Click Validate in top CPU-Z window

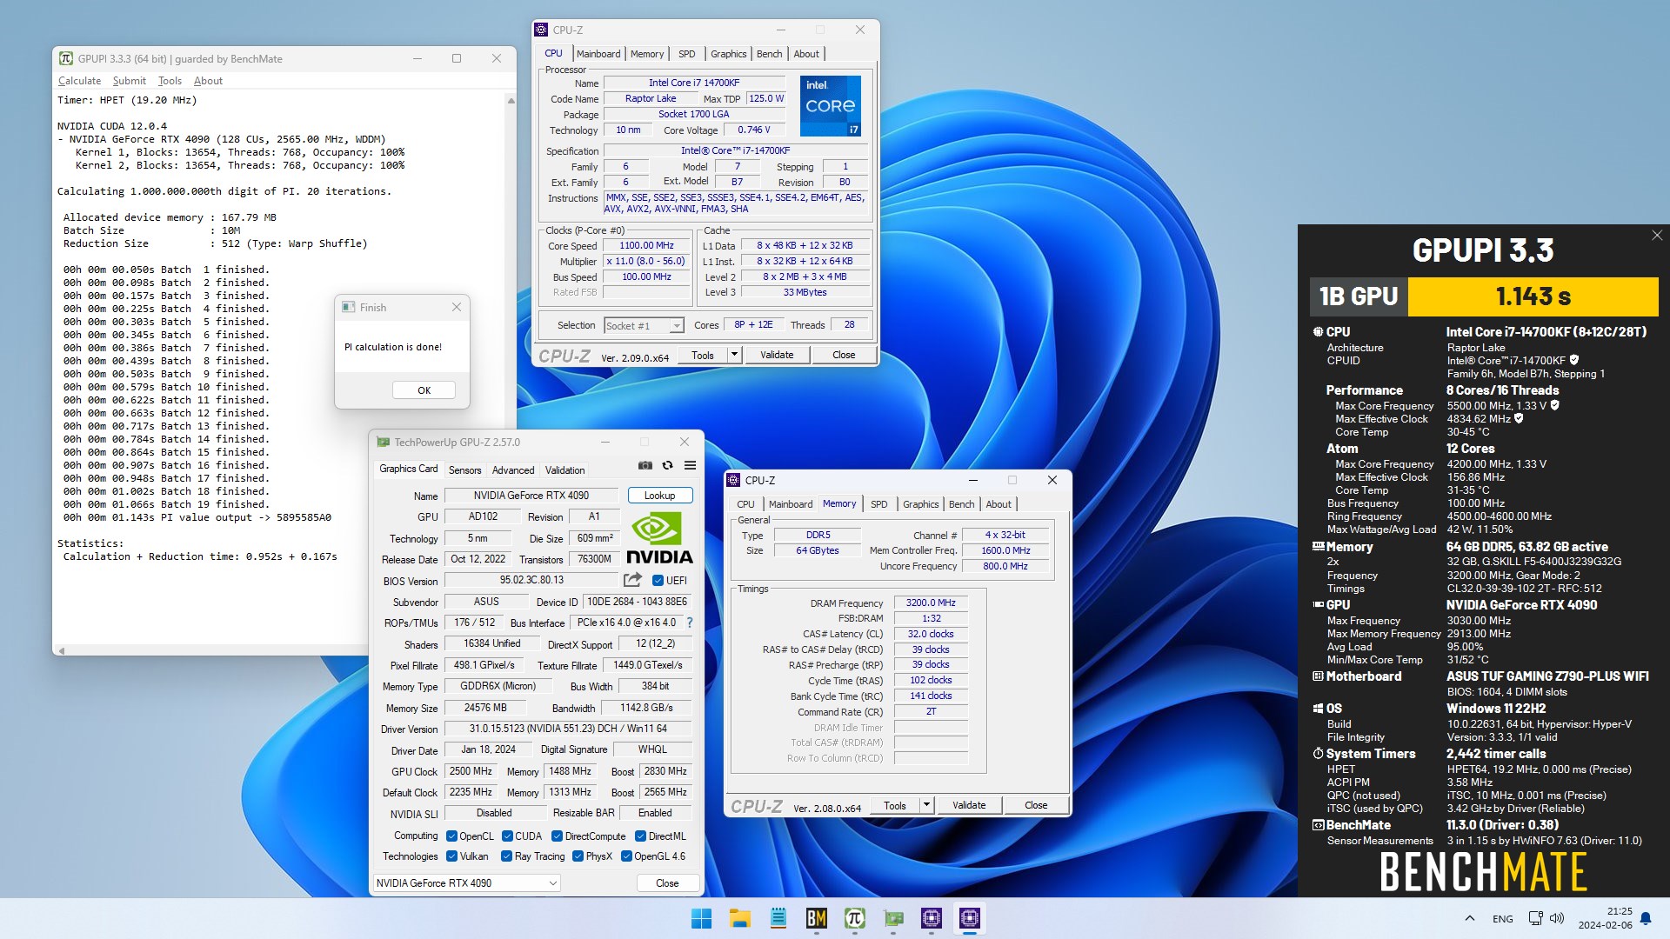point(777,355)
